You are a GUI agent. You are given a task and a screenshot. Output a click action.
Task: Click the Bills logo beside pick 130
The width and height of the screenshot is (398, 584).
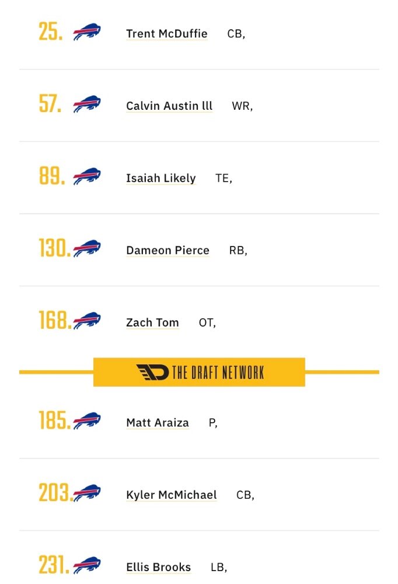pyautogui.click(x=87, y=248)
